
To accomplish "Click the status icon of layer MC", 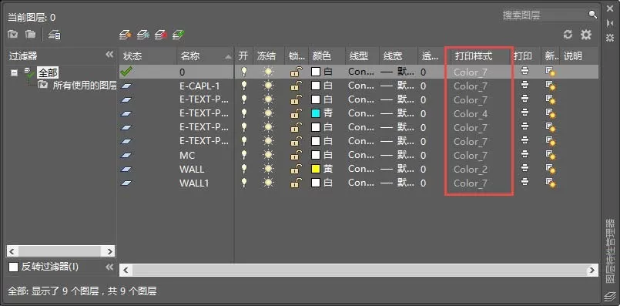I will coord(127,155).
